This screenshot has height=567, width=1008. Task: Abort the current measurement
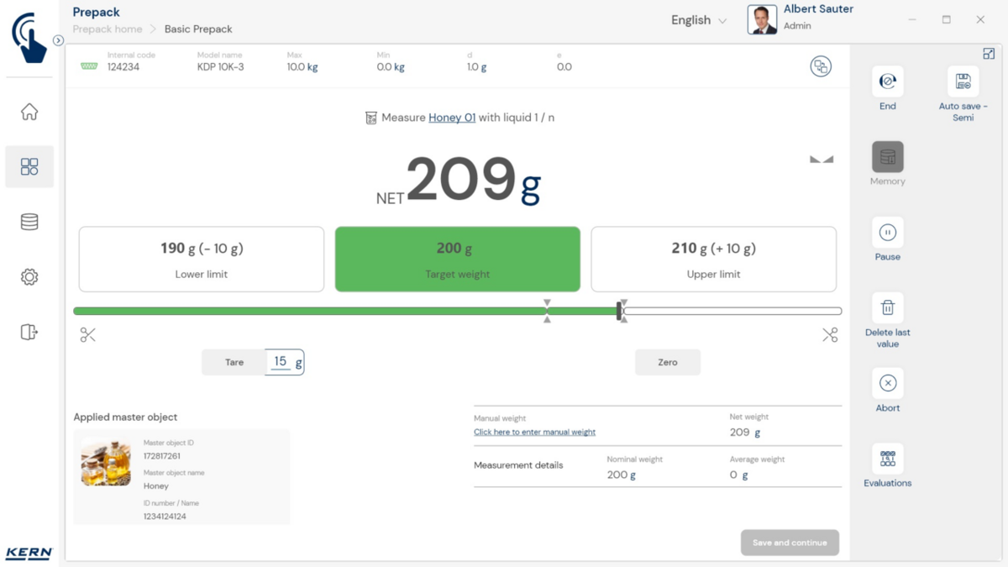coord(887,383)
